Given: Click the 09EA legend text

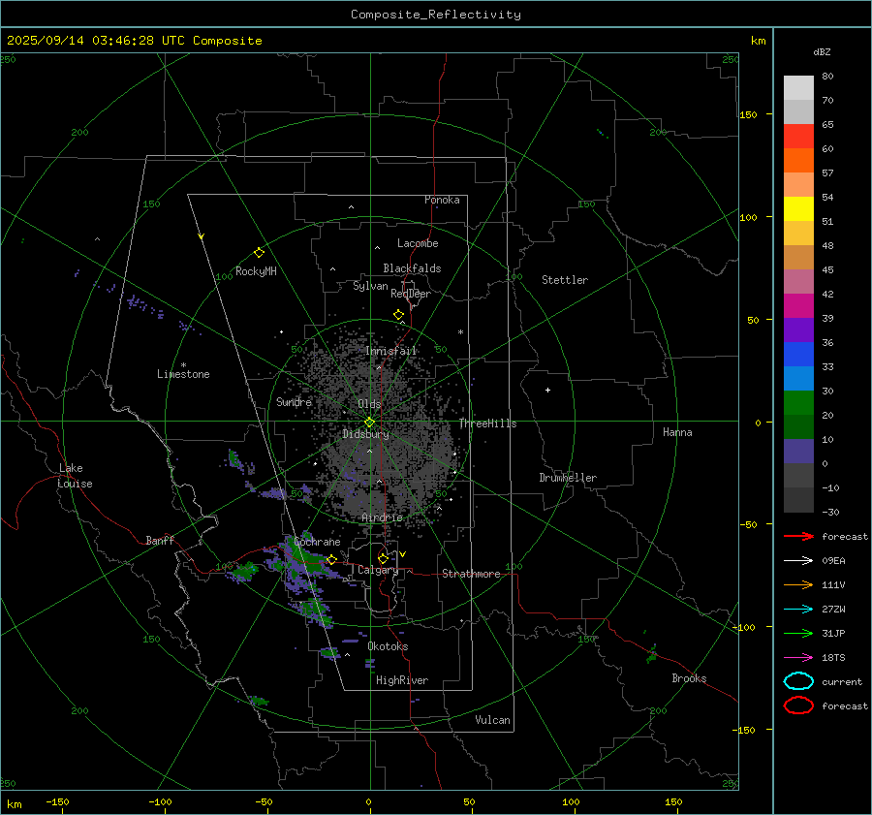Looking at the screenshot, I should pos(833,561).
